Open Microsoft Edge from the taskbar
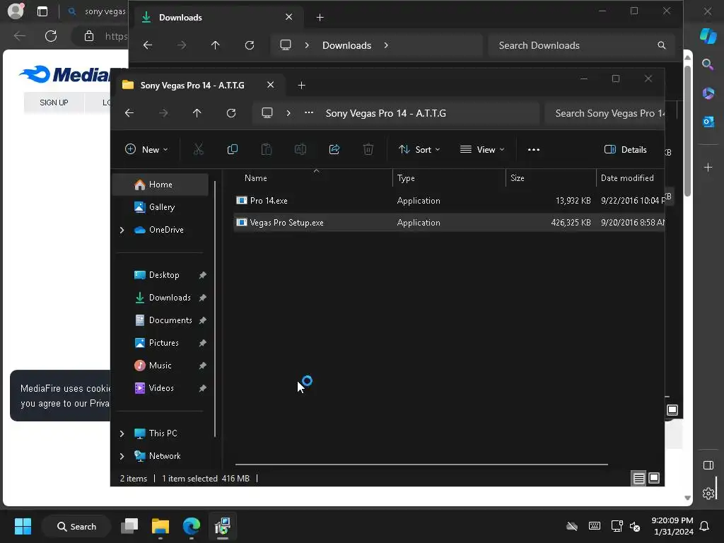This screenshot has height=543, width=724. point(191,526)
